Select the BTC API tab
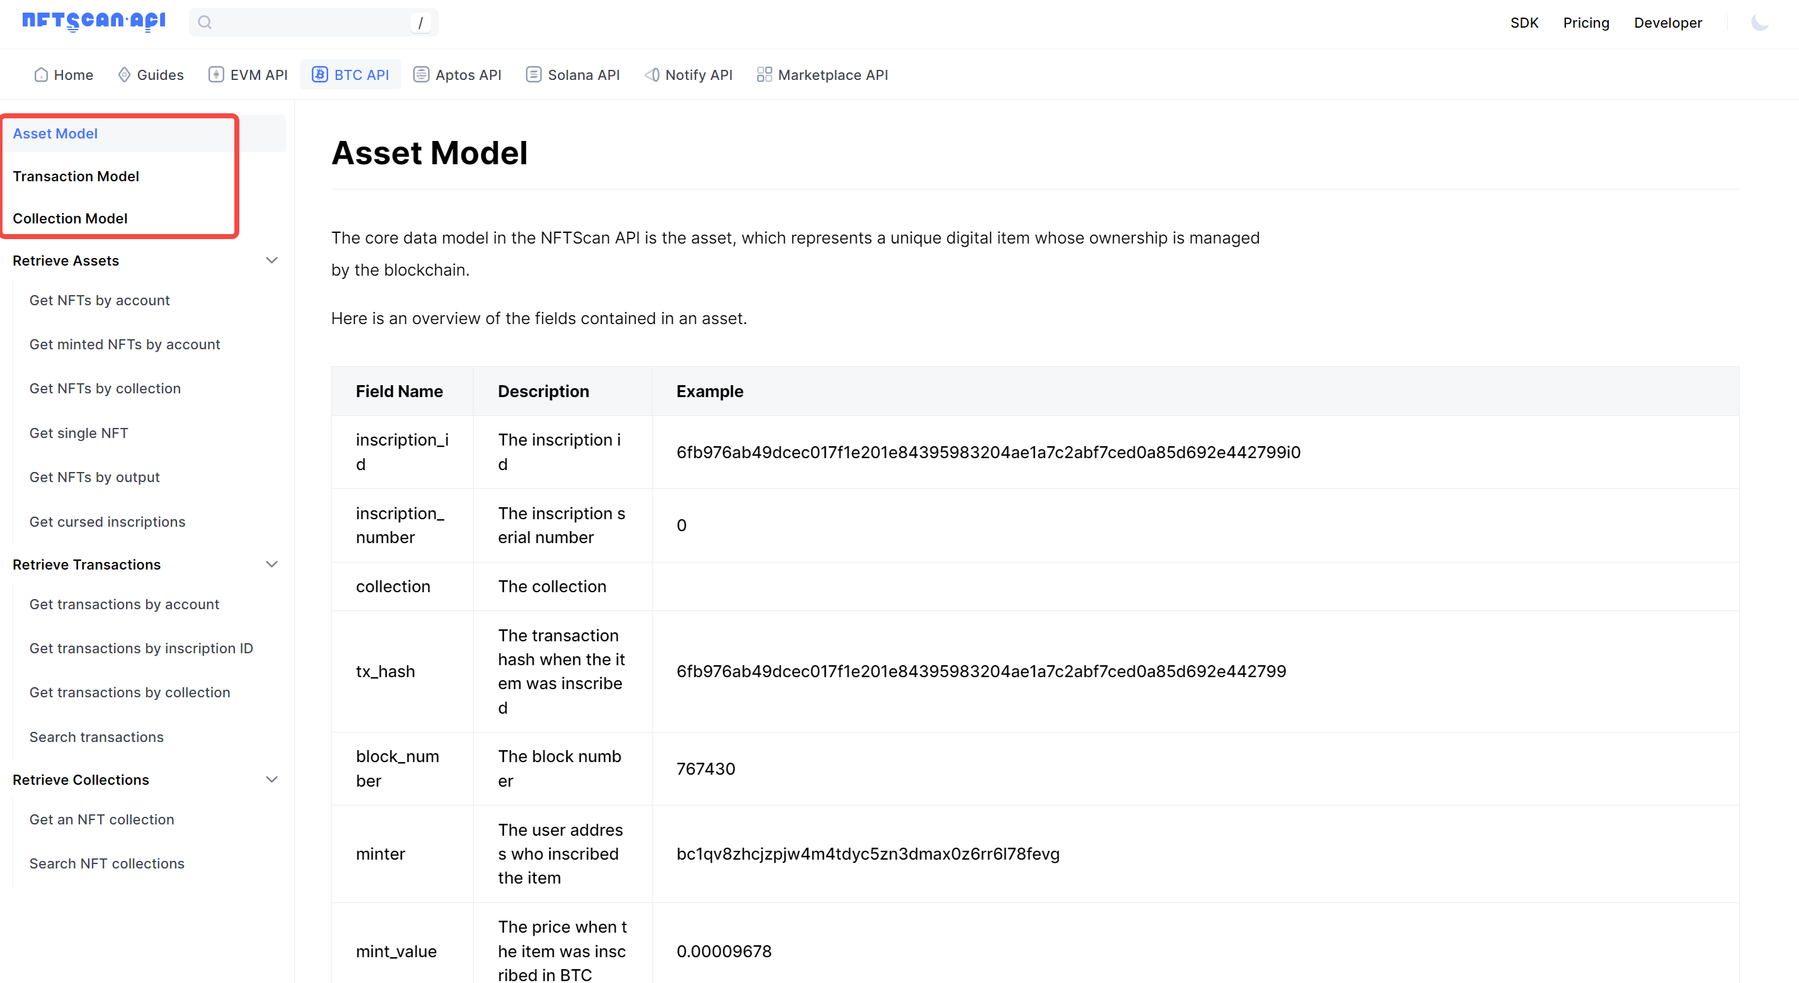The width and height of the screenshot is (1799, 983). (x=351, y=75)
